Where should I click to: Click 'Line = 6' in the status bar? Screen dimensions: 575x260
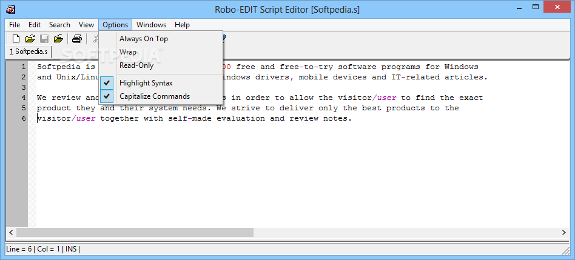pos(19,249)
